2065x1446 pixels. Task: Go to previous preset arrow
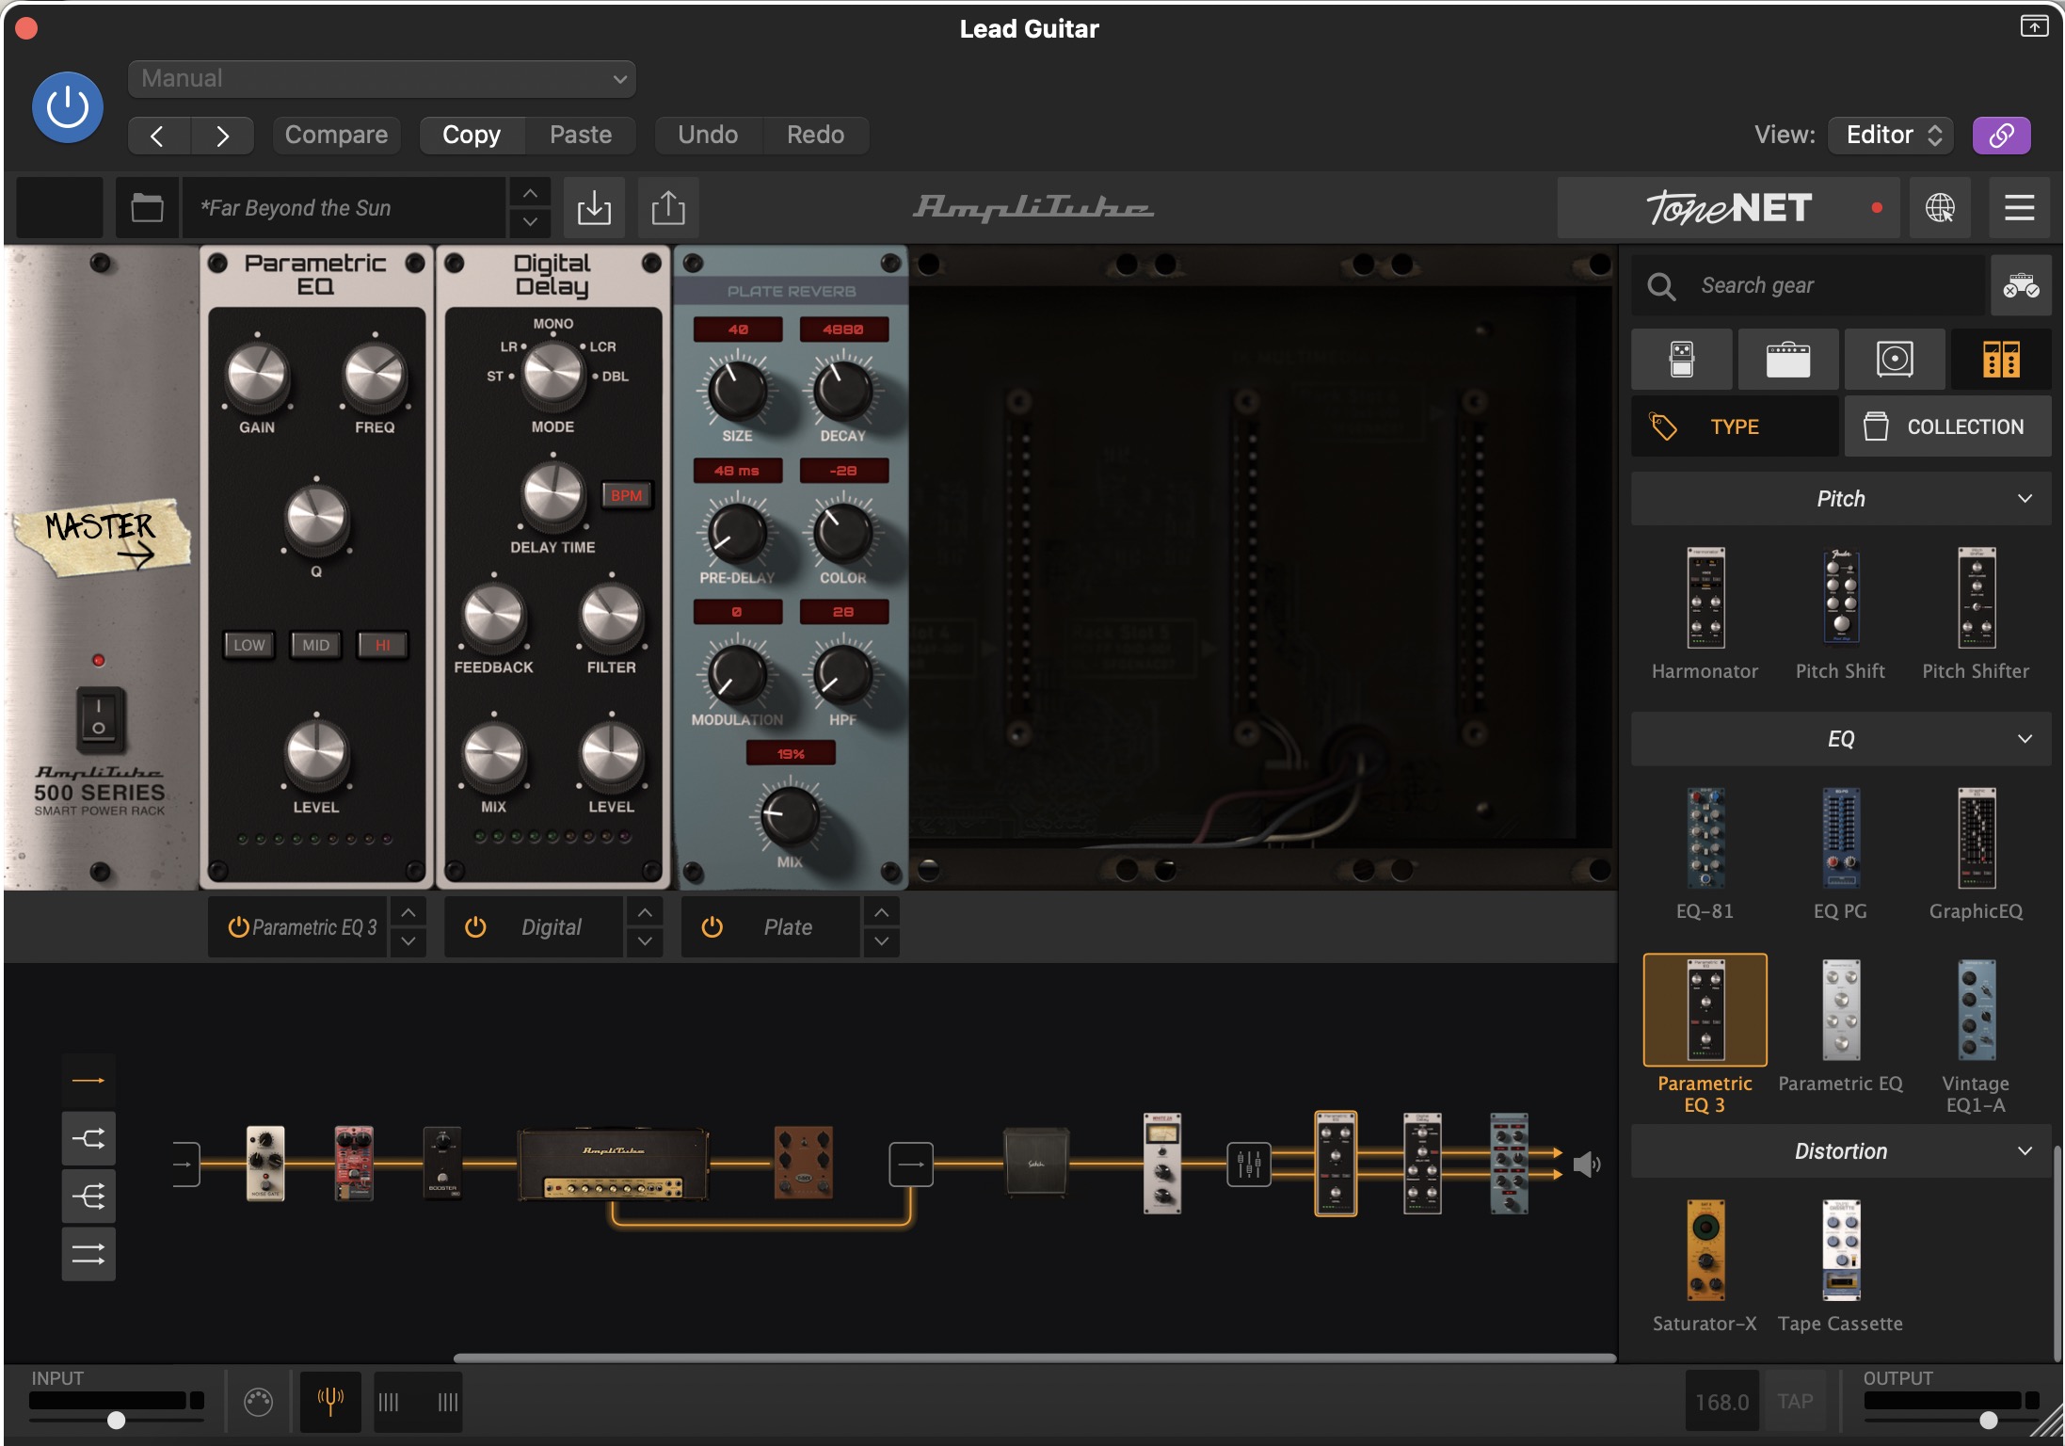159,136
